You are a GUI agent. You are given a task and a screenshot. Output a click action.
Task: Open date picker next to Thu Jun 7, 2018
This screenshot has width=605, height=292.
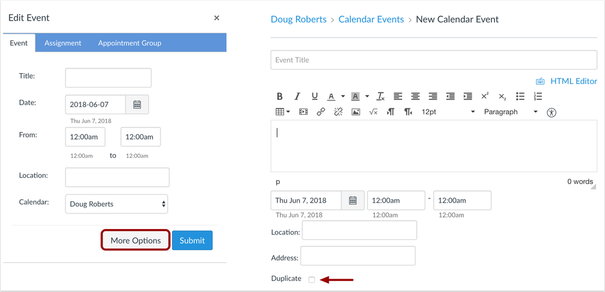(352, 200)
